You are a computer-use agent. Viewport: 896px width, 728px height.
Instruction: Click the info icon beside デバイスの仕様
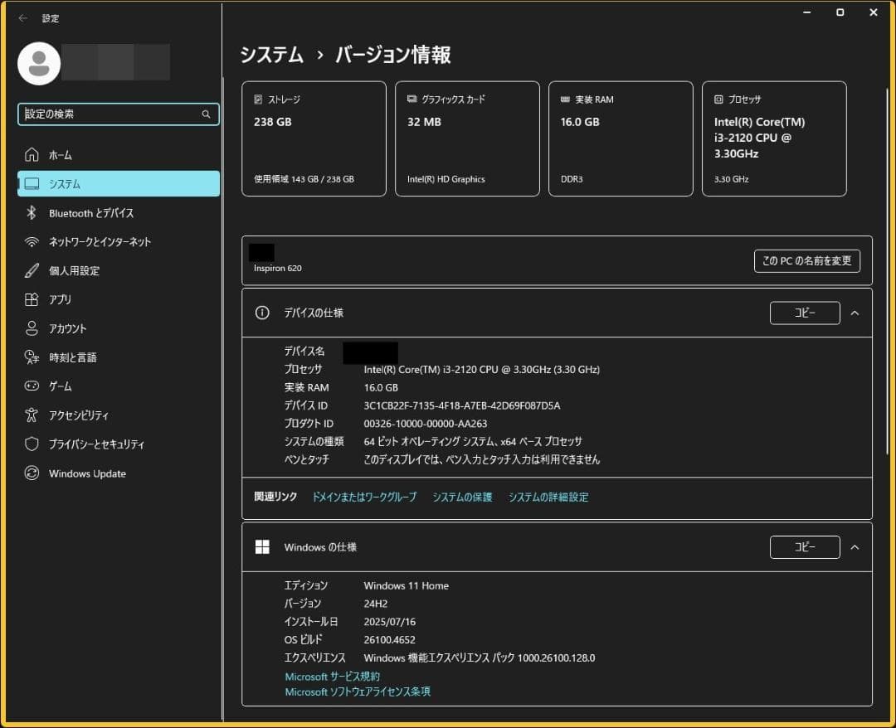(262, 313)
